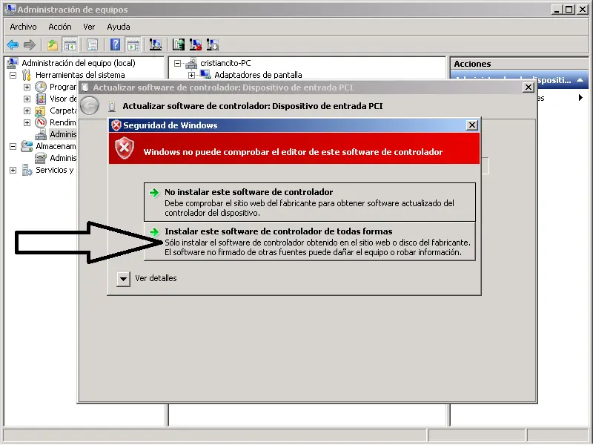Image resolution: width=593 pixels, height=445 pixels.
Task: Open Help via the blue question mark icon
Action: pyautogui.click(x=116, y=45)
